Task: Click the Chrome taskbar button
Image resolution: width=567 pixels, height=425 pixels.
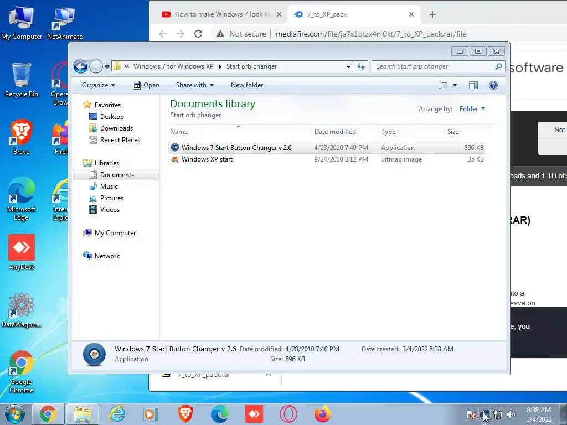Action: pyautogui.click(x=48, y=414)
